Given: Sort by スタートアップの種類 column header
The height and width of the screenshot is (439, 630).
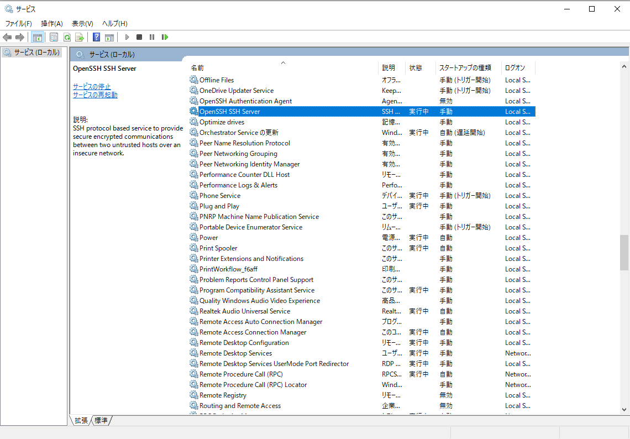Looking at the screenshot, I should coord(469,67).
